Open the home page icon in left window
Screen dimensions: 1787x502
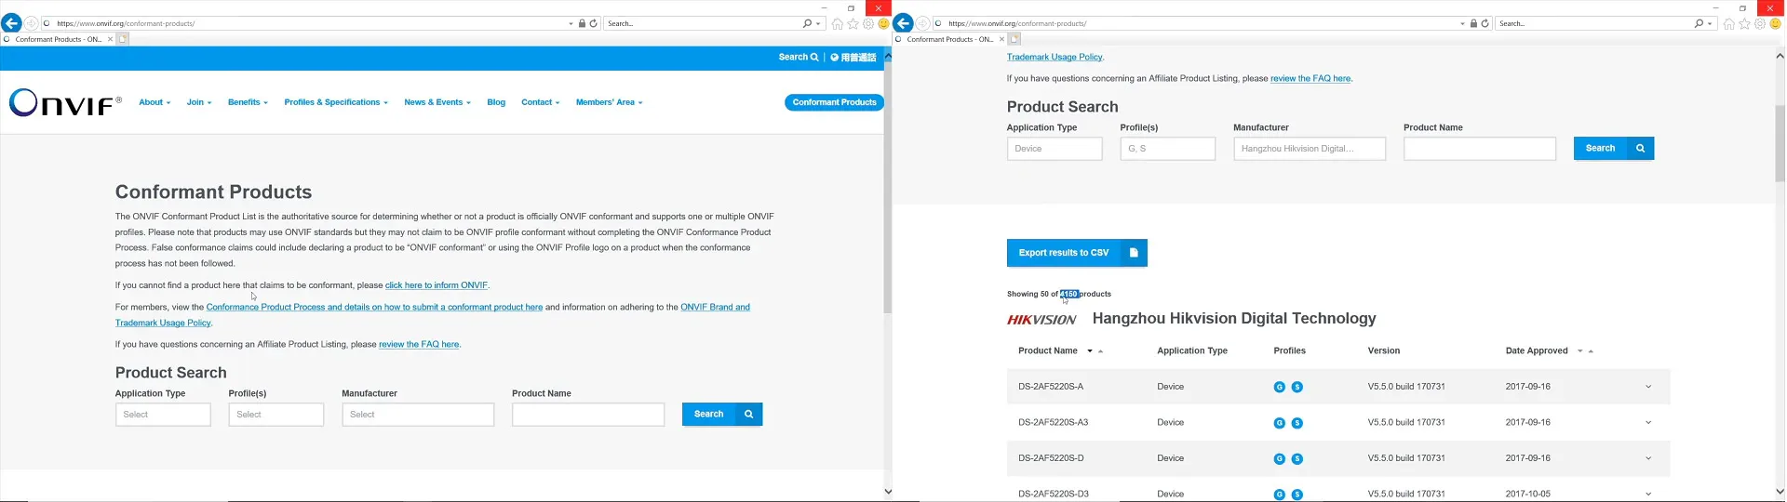(838, 24)
